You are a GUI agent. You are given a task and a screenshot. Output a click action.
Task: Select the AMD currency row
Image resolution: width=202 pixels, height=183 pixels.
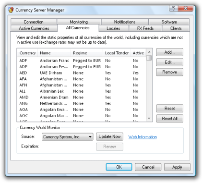pyautogui.click(x=82, y=98)
